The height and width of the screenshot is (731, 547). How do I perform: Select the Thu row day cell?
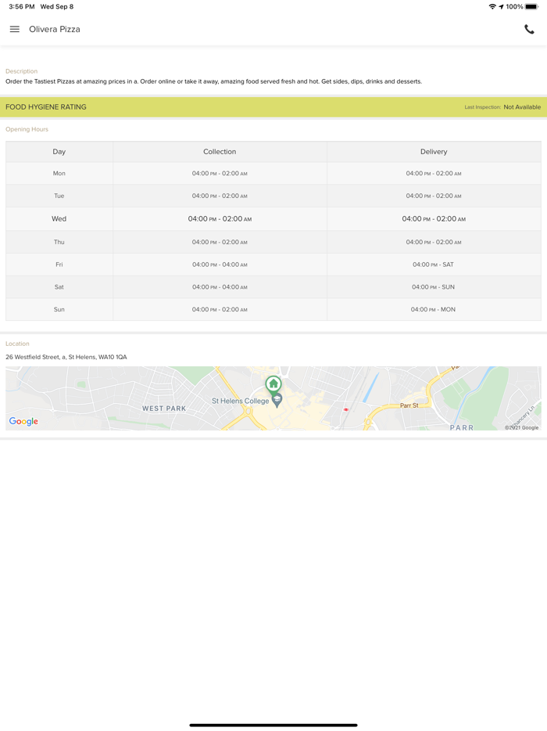pos(59,242)
